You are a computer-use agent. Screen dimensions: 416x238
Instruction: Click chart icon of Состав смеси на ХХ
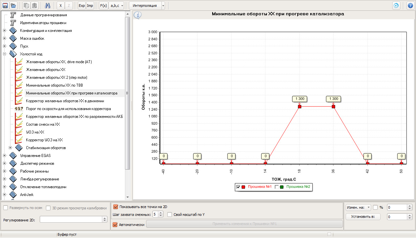[x=19, y=124]
